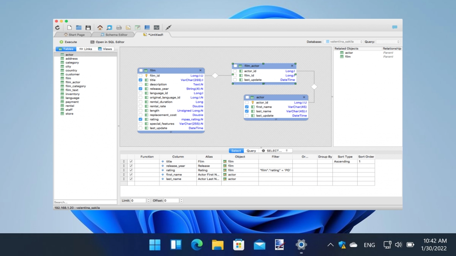
Task: Click the pin icon next to SELECT tab
Action: 287,151
